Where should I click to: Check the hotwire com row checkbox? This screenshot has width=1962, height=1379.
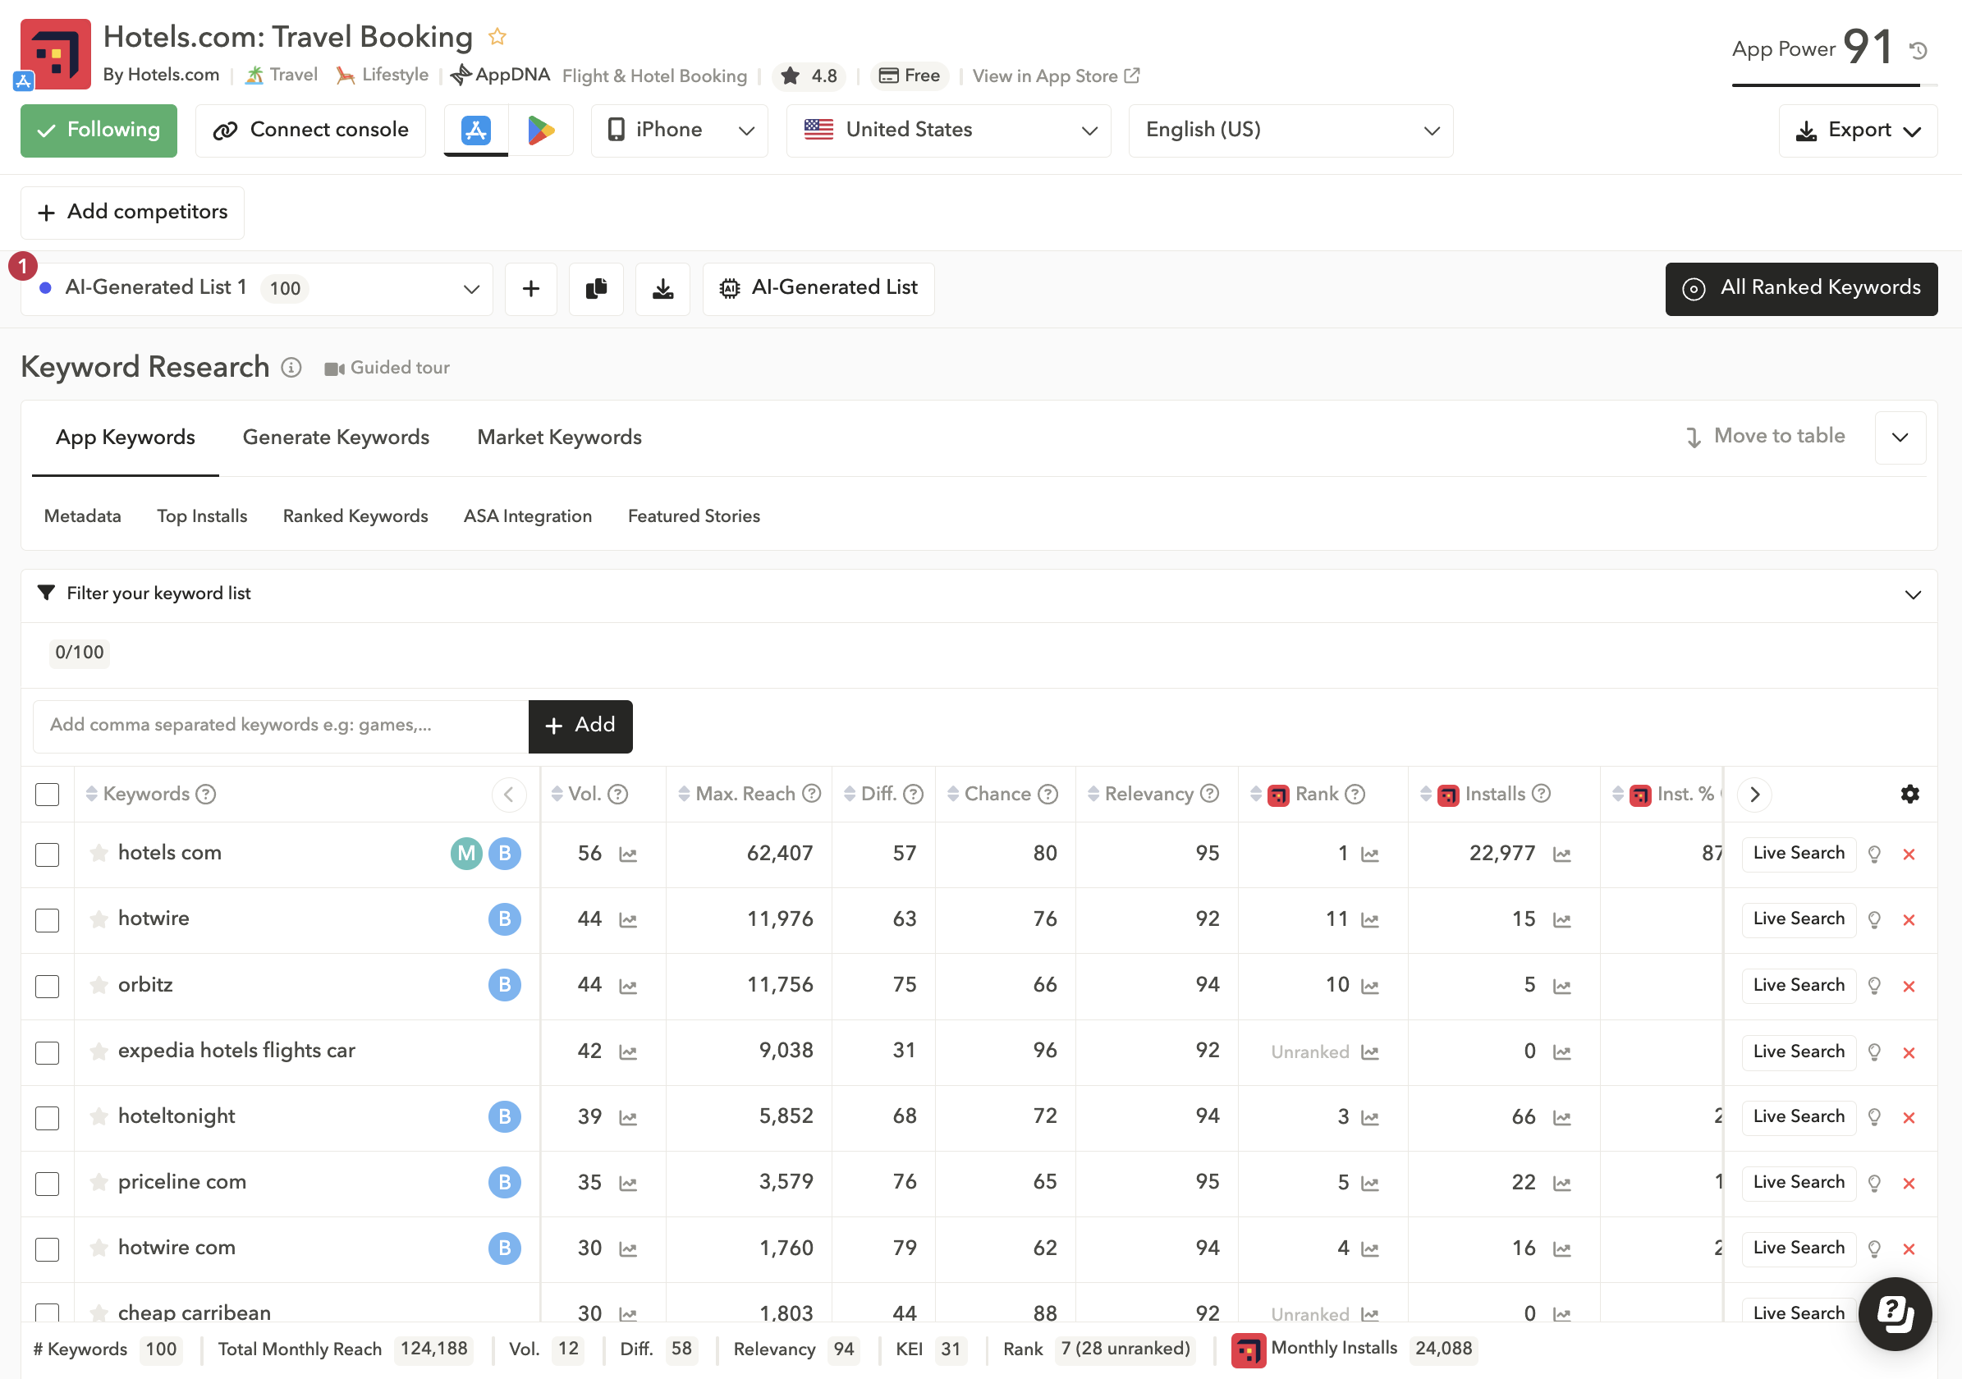tap(47, 1249)
